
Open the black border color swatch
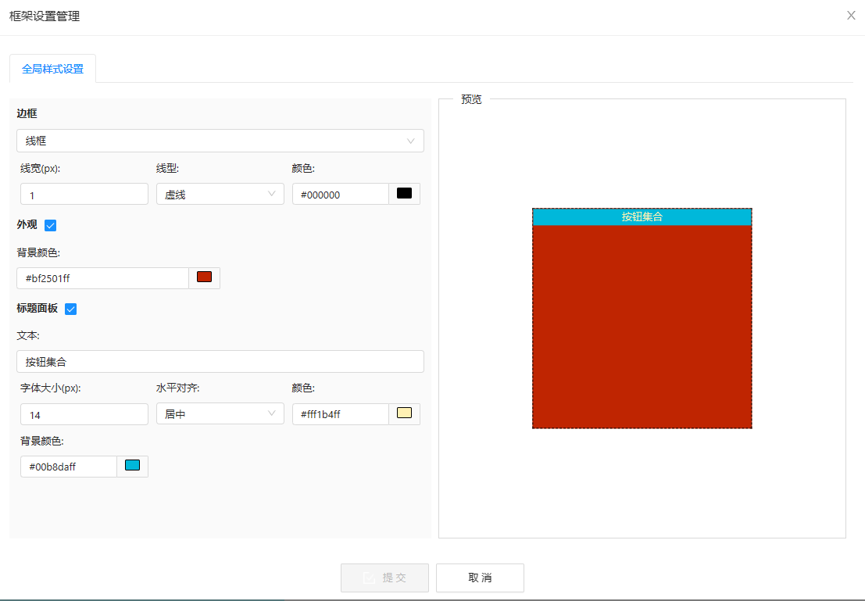[404, 194]
